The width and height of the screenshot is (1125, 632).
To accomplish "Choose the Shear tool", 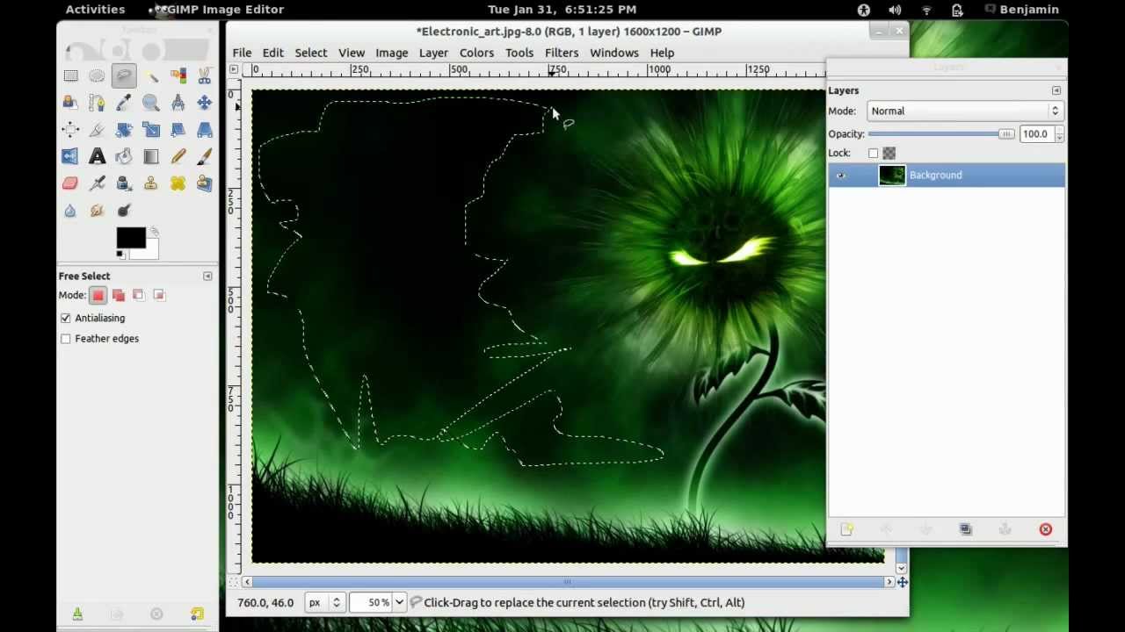I will (x=178, y=130).
